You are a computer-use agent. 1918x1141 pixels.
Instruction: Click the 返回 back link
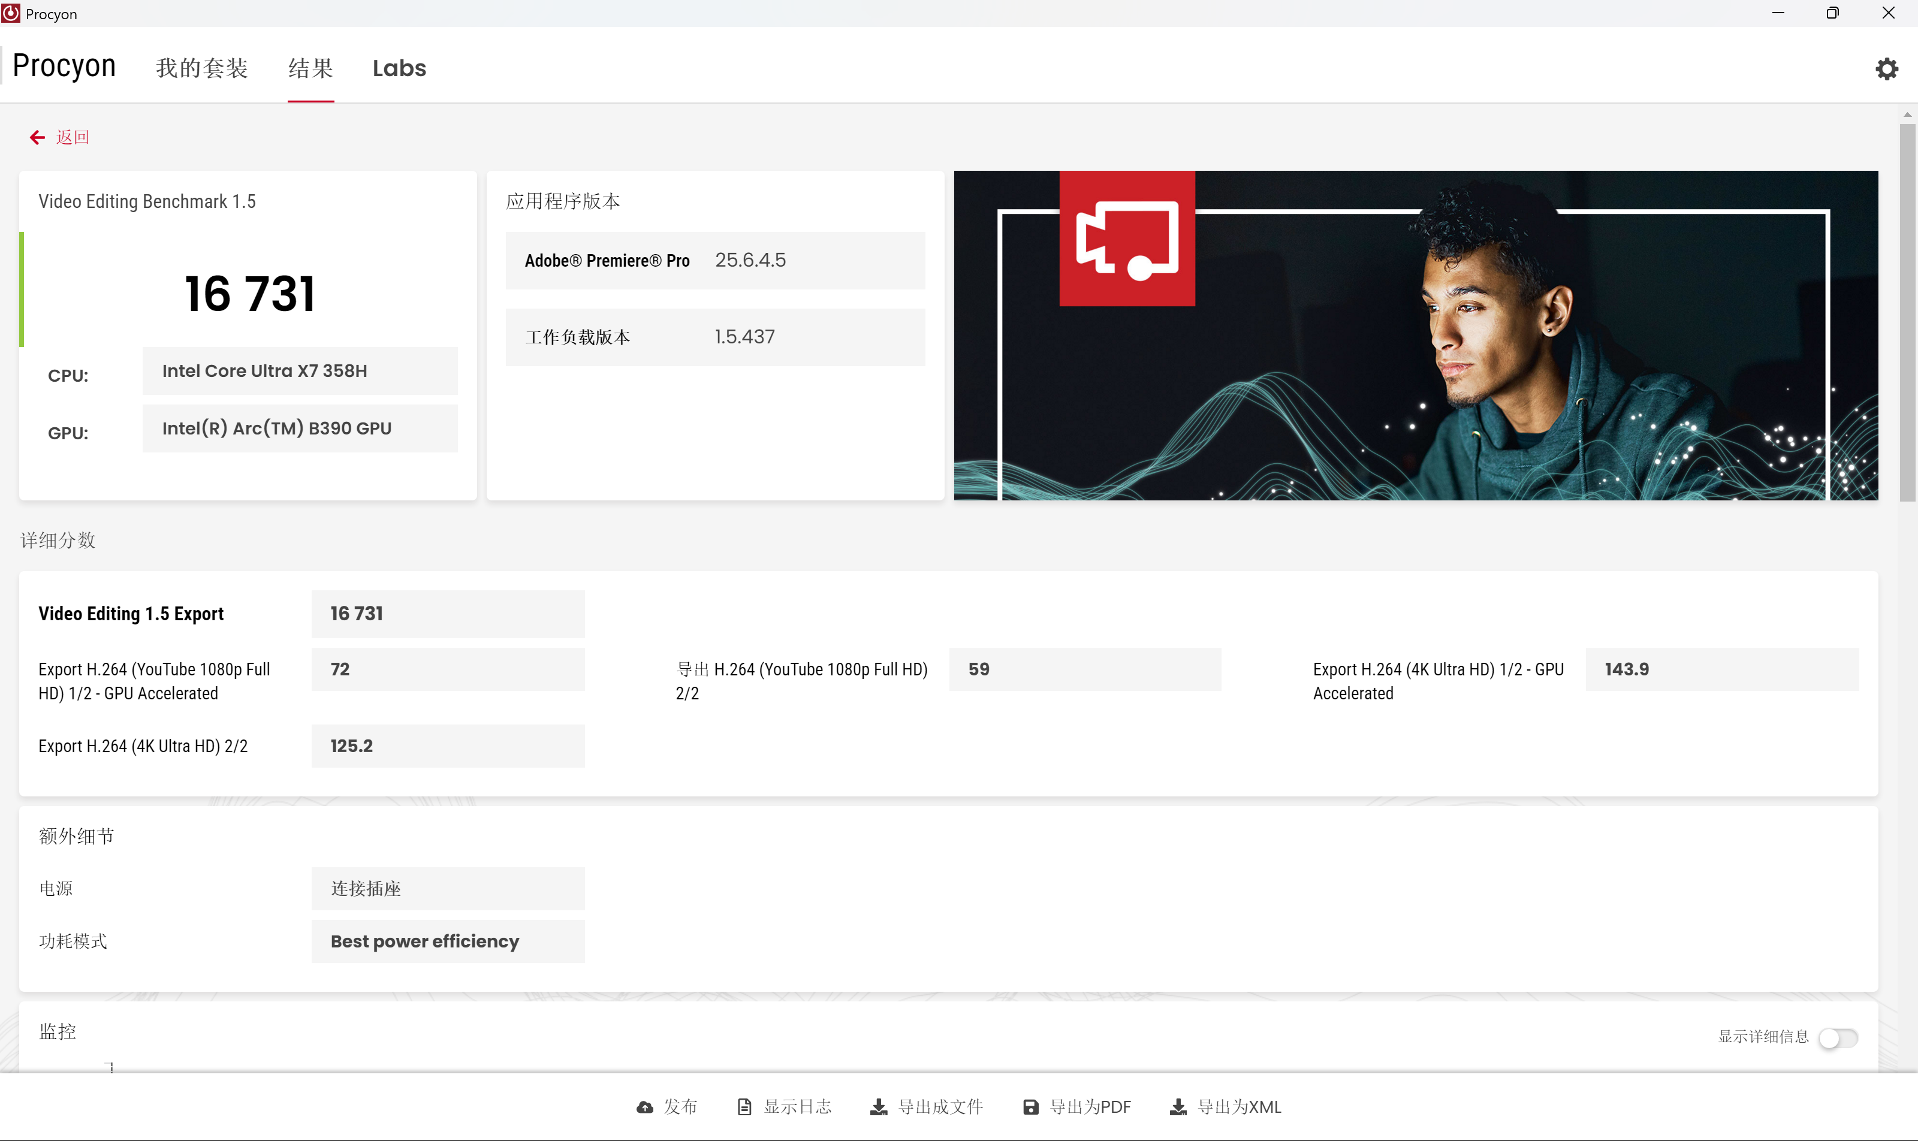pyautogui.click(x=73, y=138)
